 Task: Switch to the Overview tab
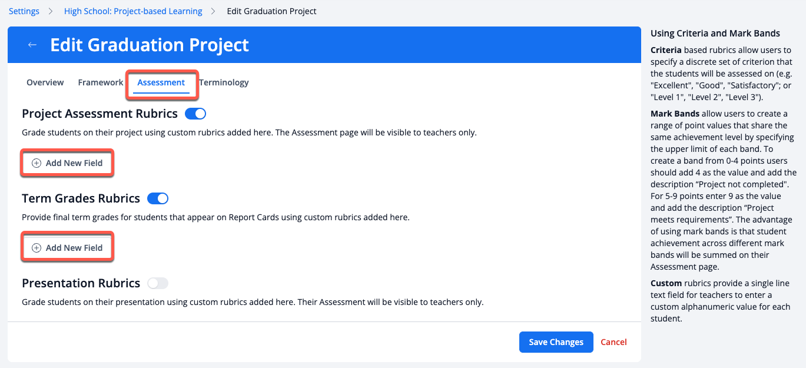coord(45,82)
